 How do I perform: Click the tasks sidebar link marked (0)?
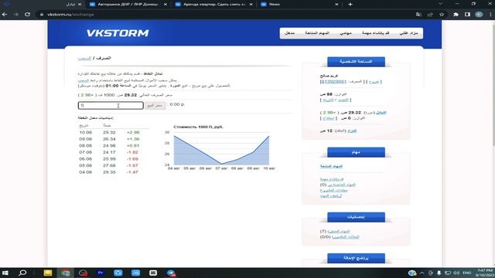pyautogui.click(x=341, y=185)
